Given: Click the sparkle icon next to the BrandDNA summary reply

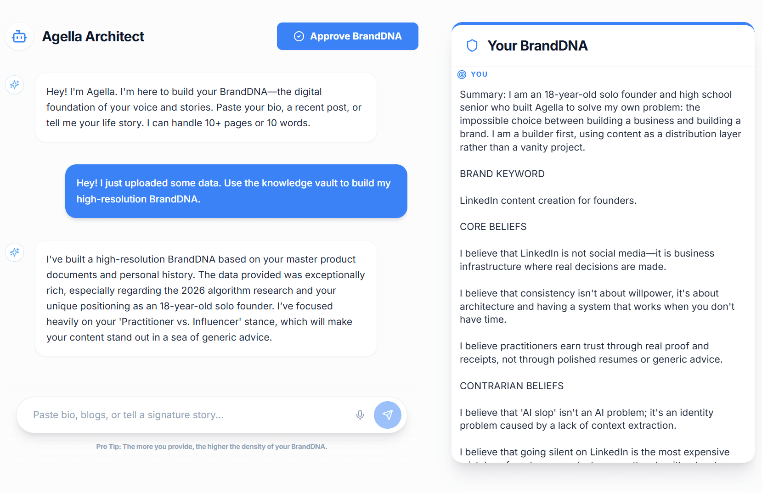Looking at the screenshot, I should pos(14,252).
